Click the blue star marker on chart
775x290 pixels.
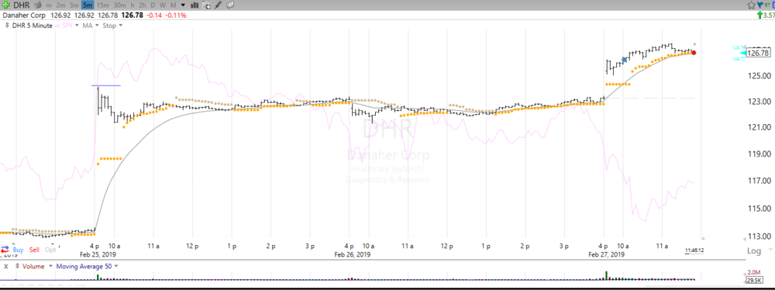[x=624, y=59]
